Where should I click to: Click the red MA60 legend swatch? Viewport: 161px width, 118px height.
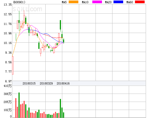coord(140,2)
